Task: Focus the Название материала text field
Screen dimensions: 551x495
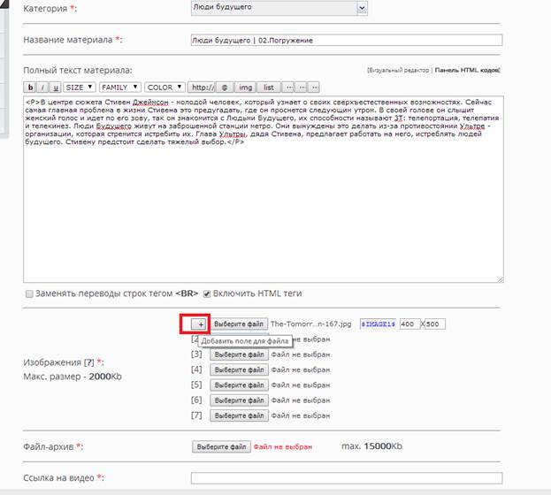Action: pos(347,40)
